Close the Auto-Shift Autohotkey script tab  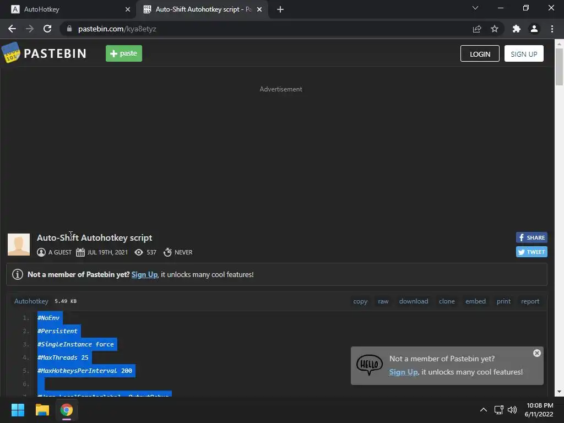click(259, 9)
